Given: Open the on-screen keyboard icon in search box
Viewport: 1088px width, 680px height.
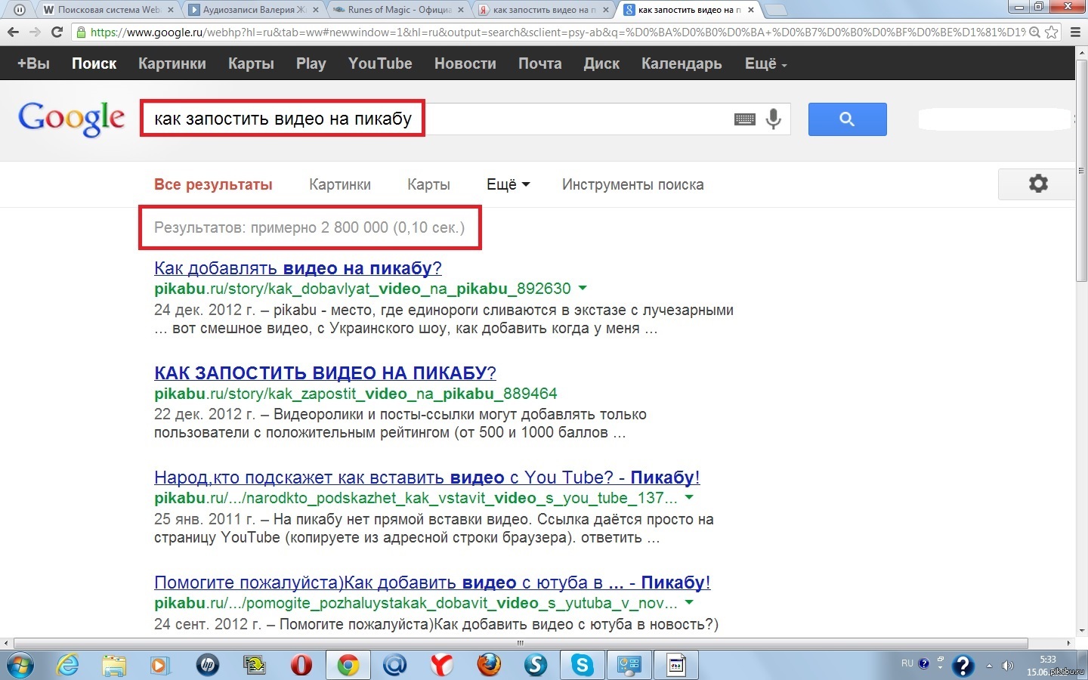Looking at the screenshot, I should 745,119.
